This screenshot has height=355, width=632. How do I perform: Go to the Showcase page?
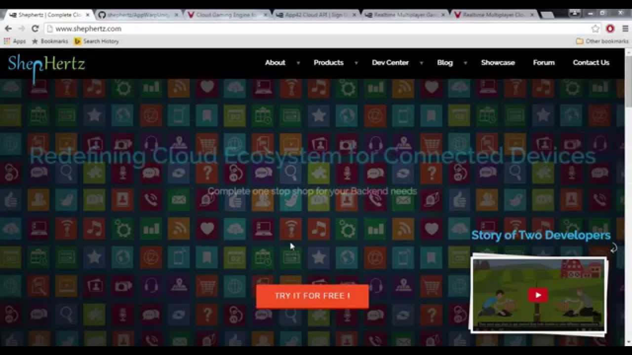[498, 63]
